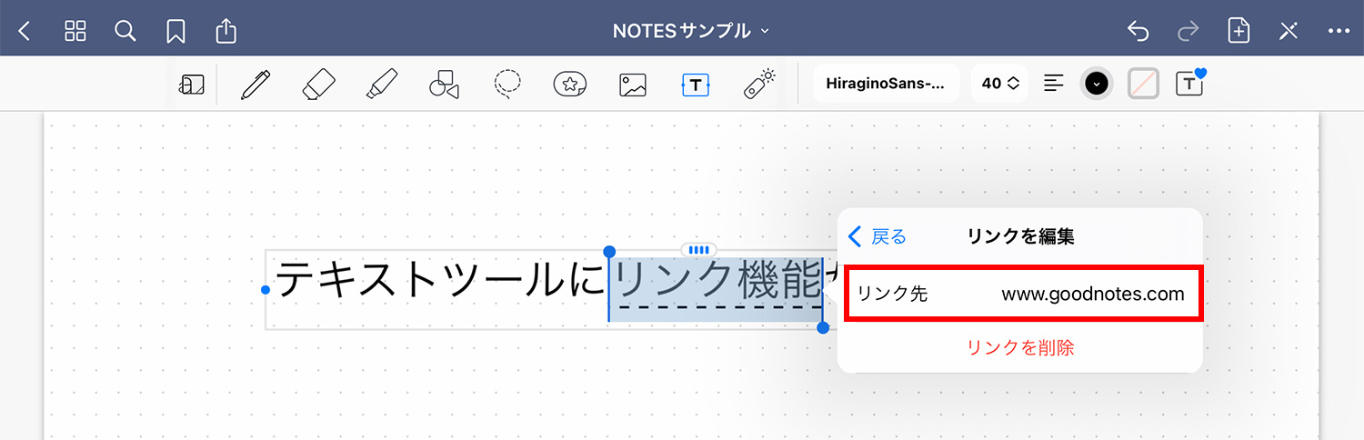Bookmark this page

176,32
